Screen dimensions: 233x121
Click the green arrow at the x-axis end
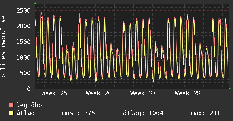230,89
